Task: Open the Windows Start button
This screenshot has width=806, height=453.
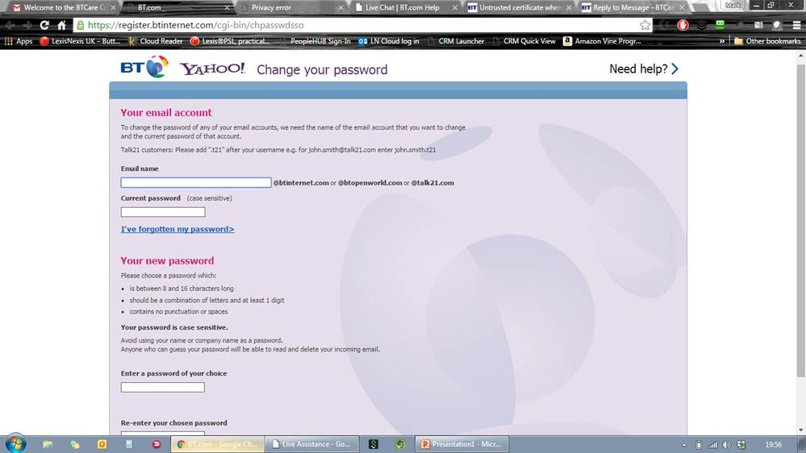Action: tap(16, 444)
